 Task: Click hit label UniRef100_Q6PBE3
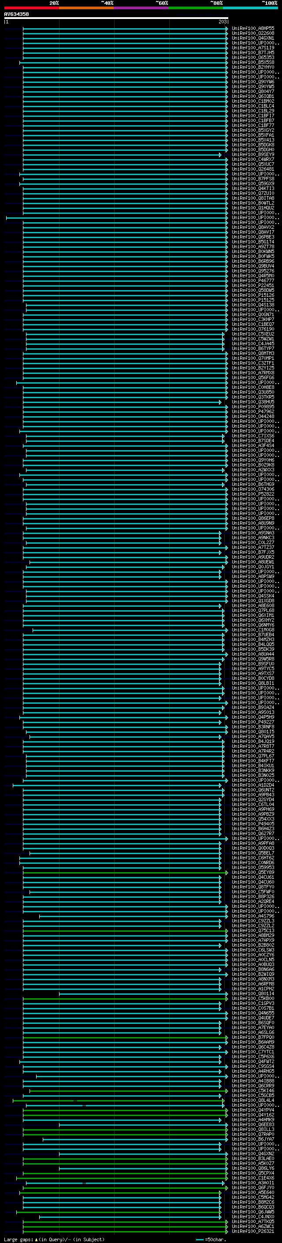[253, 237]
